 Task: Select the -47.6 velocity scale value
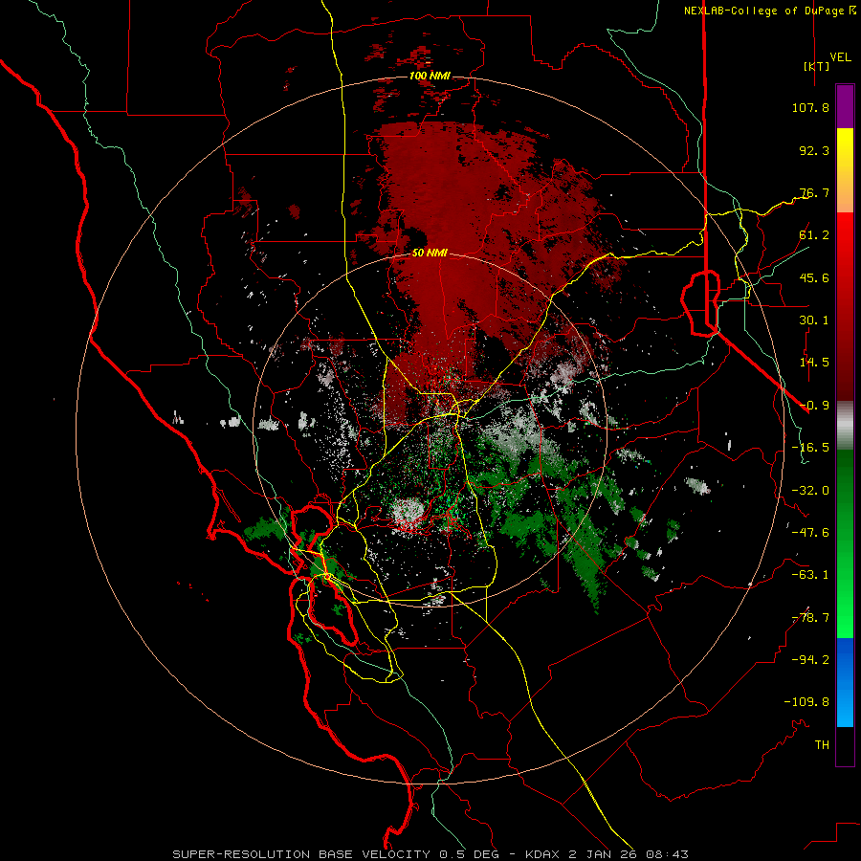(810, 533)
